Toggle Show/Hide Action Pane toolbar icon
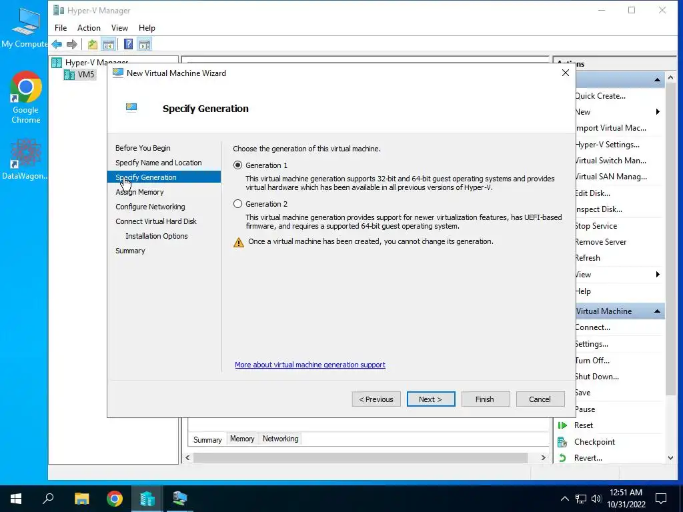The height and width of the screenshot is (512, 683). point(145,44)
